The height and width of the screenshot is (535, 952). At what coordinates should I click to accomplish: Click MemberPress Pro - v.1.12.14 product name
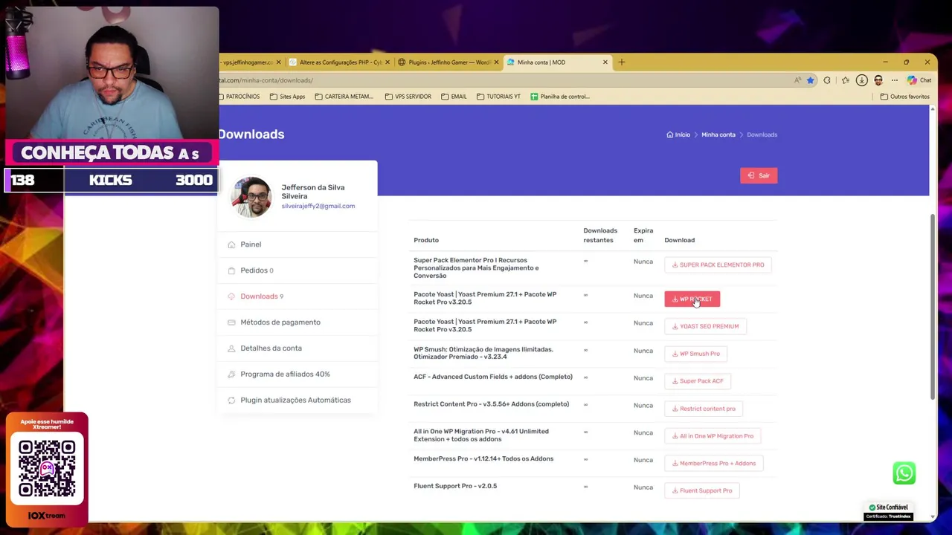tap(483, 458)
